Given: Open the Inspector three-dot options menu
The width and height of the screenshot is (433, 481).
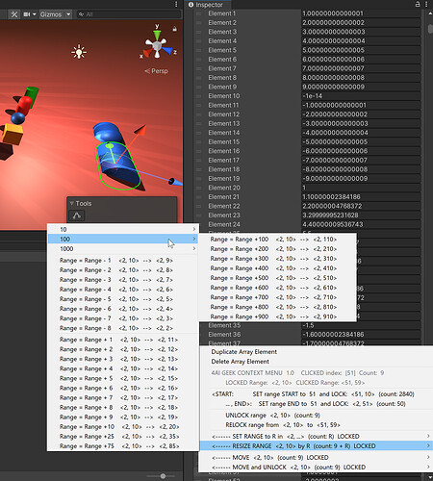Looking at the screenshot, I should pyautogui.click(x=426, y=4).
